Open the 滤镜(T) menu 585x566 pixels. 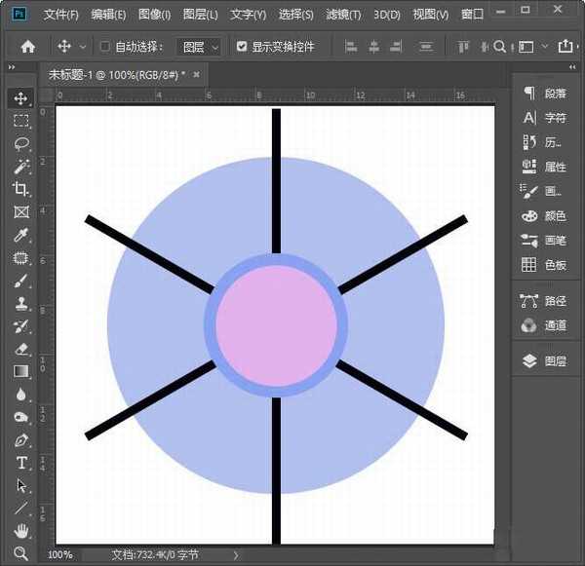point(342,15)
